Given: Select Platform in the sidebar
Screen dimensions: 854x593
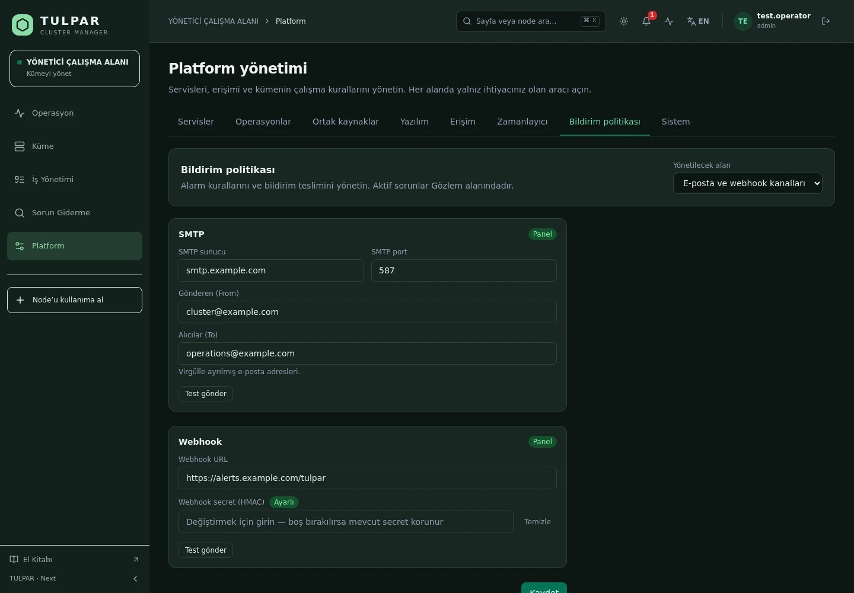Looking at the screenshot, I should click(75, 246).
